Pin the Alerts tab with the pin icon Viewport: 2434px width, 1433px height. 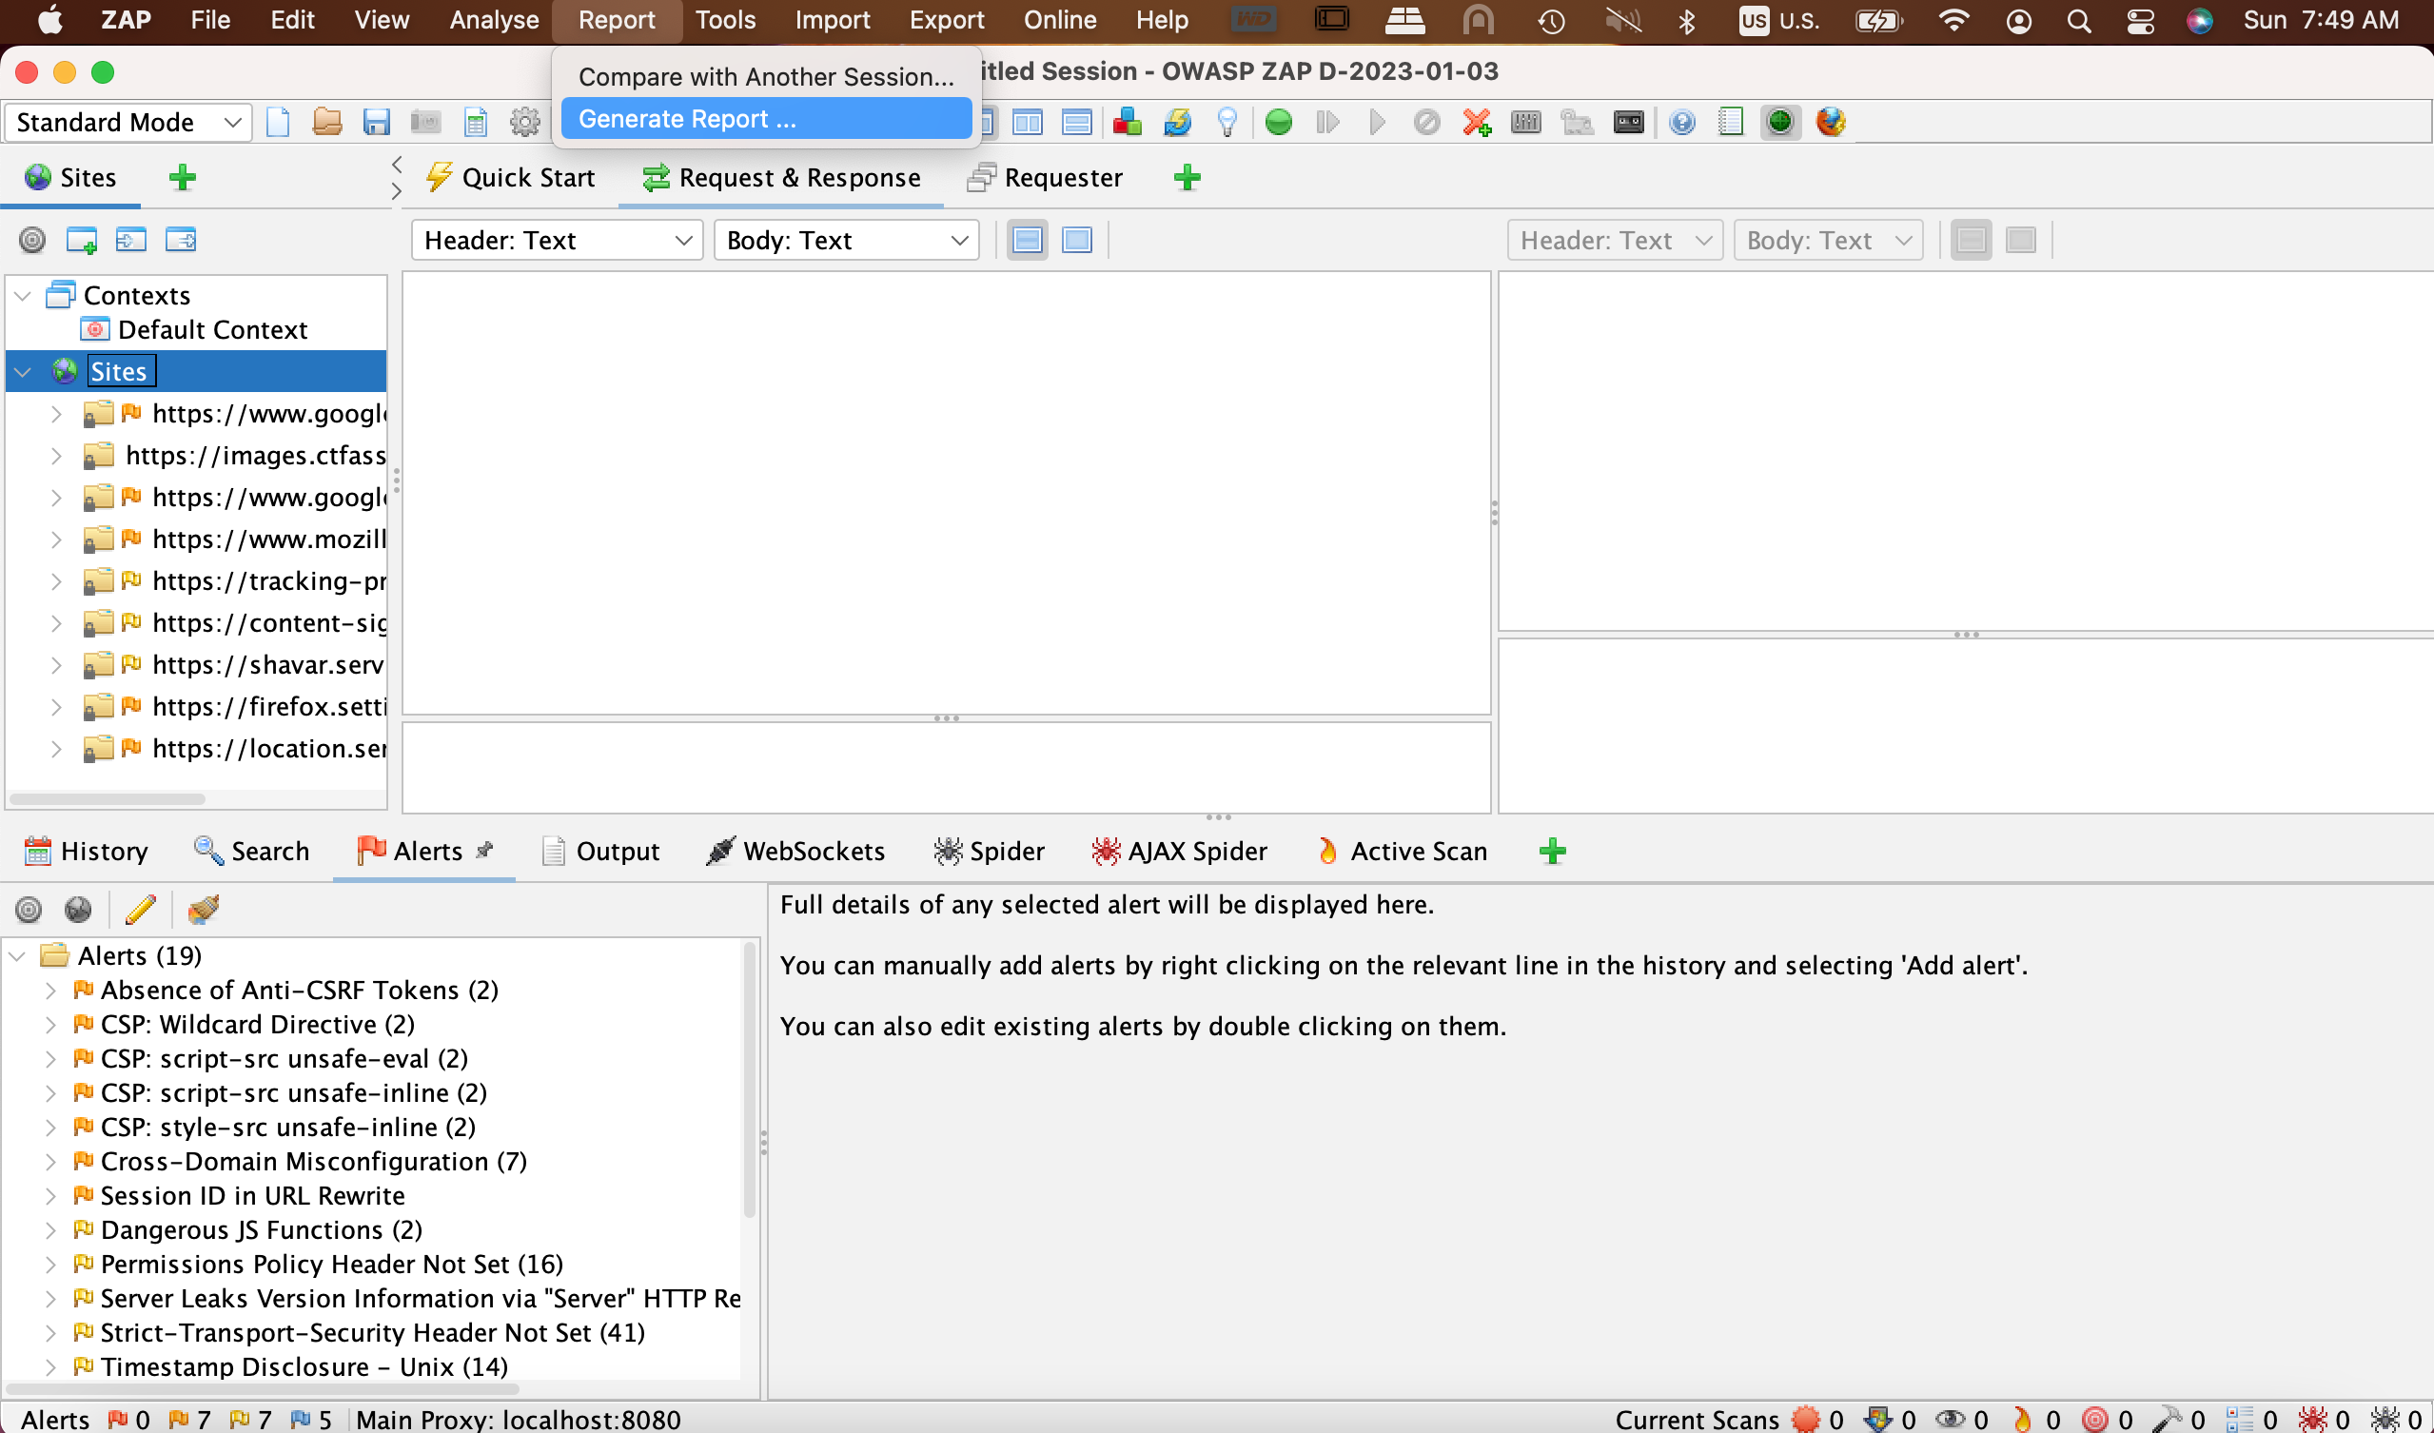pos(485,849)
